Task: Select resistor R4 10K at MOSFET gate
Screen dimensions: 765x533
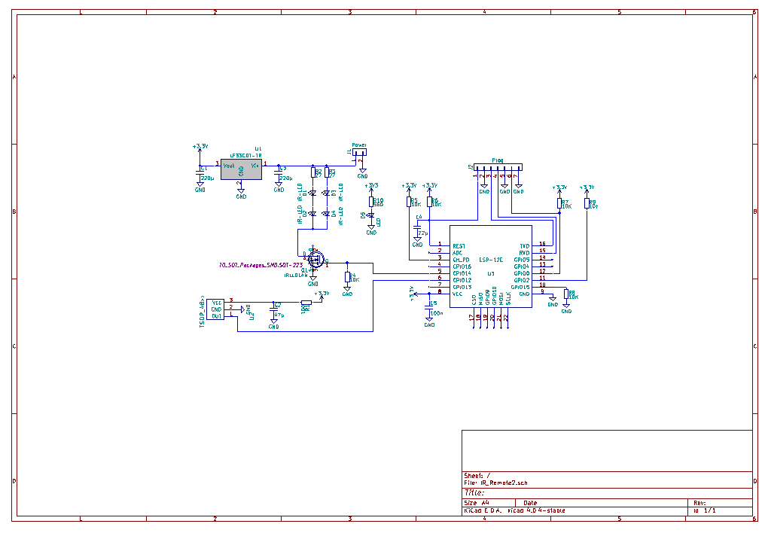Action: tap(347, 277)
